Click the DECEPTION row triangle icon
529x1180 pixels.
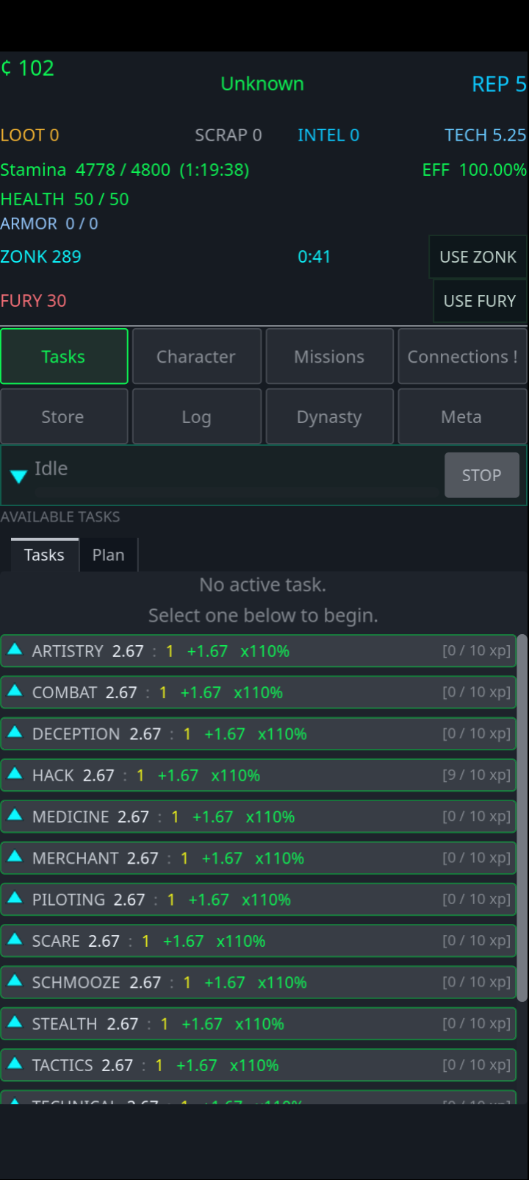pyautogui.click(x=15, y=732)
